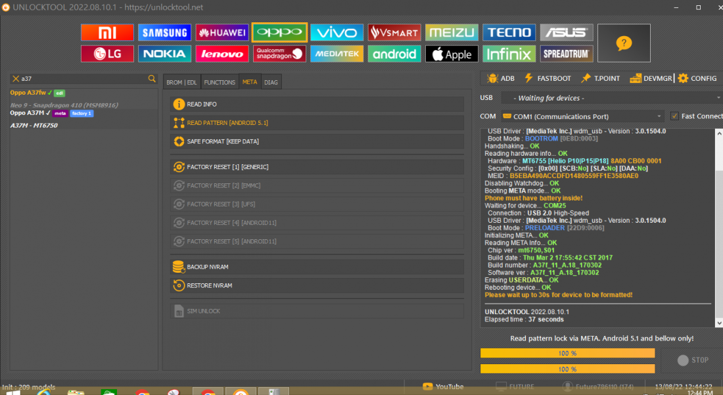Image resolution: width=723 pixels, height=395 pixels.
Task: Focus the model search field
Action: 84,79
